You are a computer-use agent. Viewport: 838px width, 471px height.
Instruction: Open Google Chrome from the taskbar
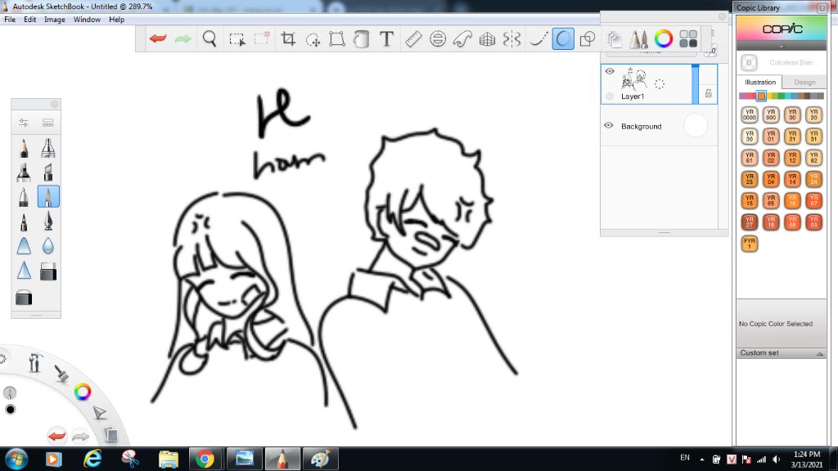pos(204,459)
